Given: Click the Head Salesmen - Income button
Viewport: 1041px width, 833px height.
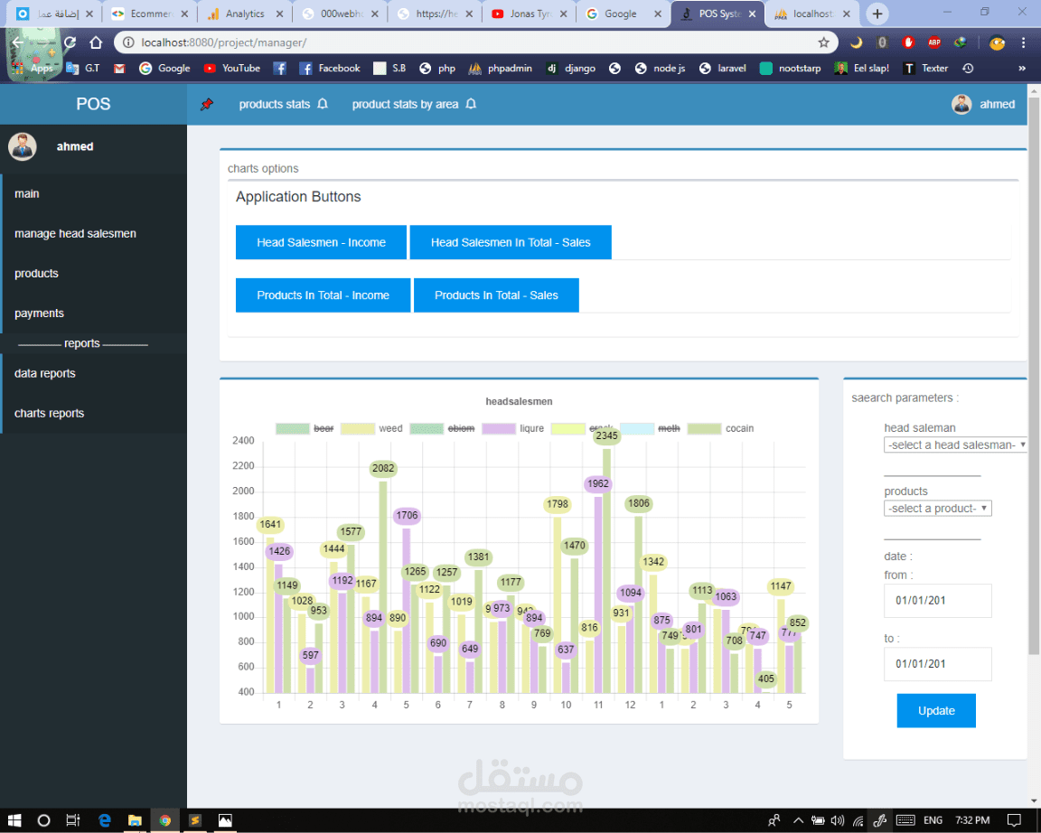Looking at the screenshot, I should [321, 242].
